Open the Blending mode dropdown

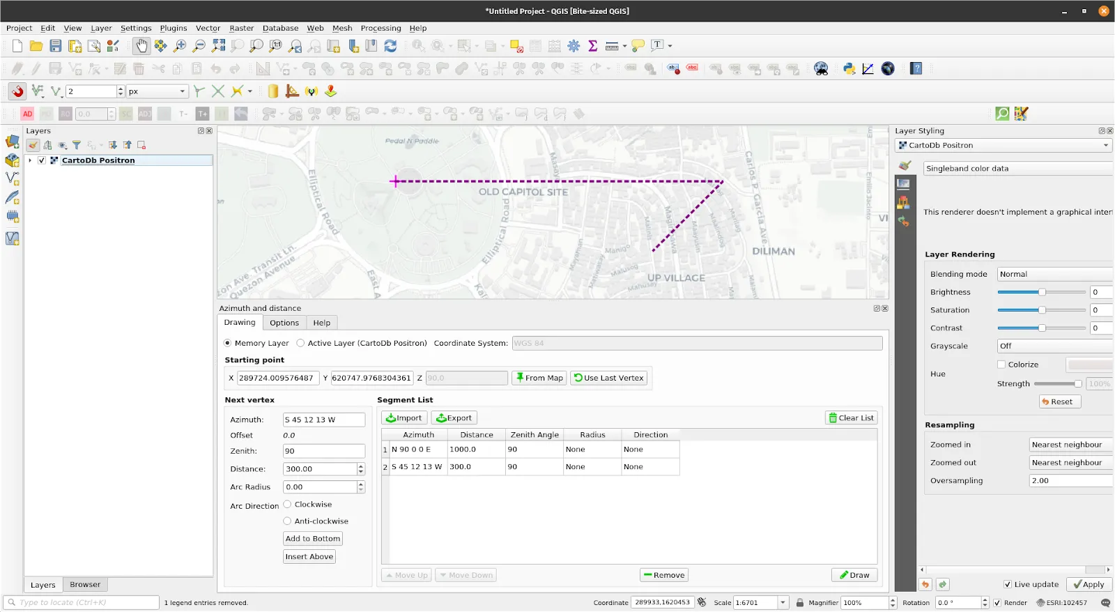point(1054,274)
